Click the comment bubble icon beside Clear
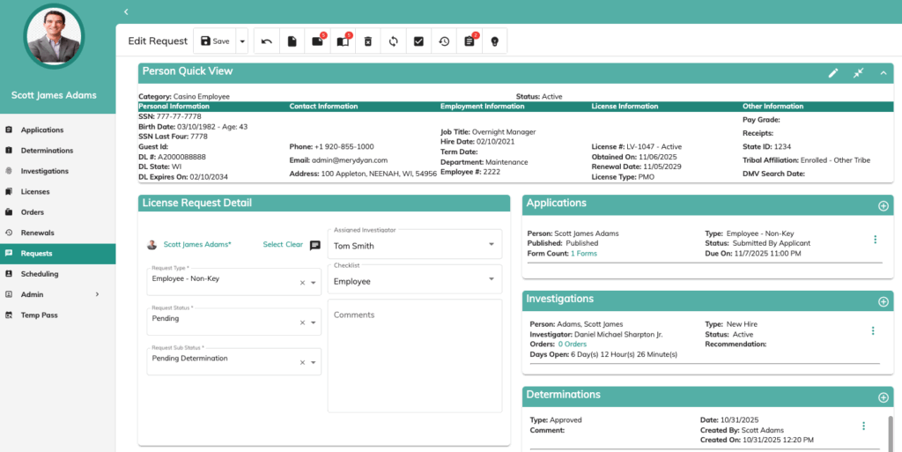 click(314, 245)
